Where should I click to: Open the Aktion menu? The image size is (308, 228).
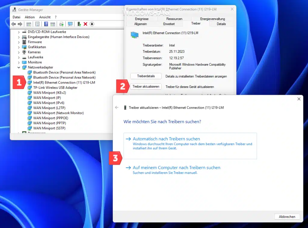(30, 17)
